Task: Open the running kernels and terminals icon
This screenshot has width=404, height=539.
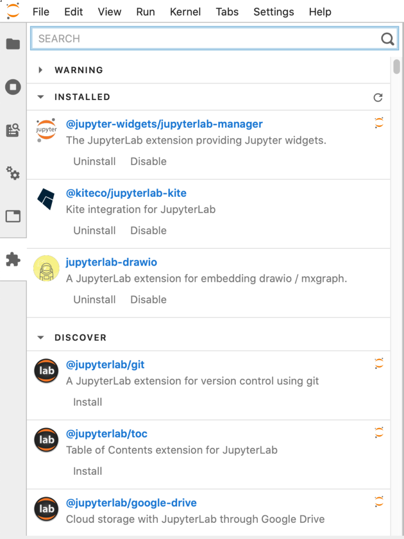Action: (13, 87)
